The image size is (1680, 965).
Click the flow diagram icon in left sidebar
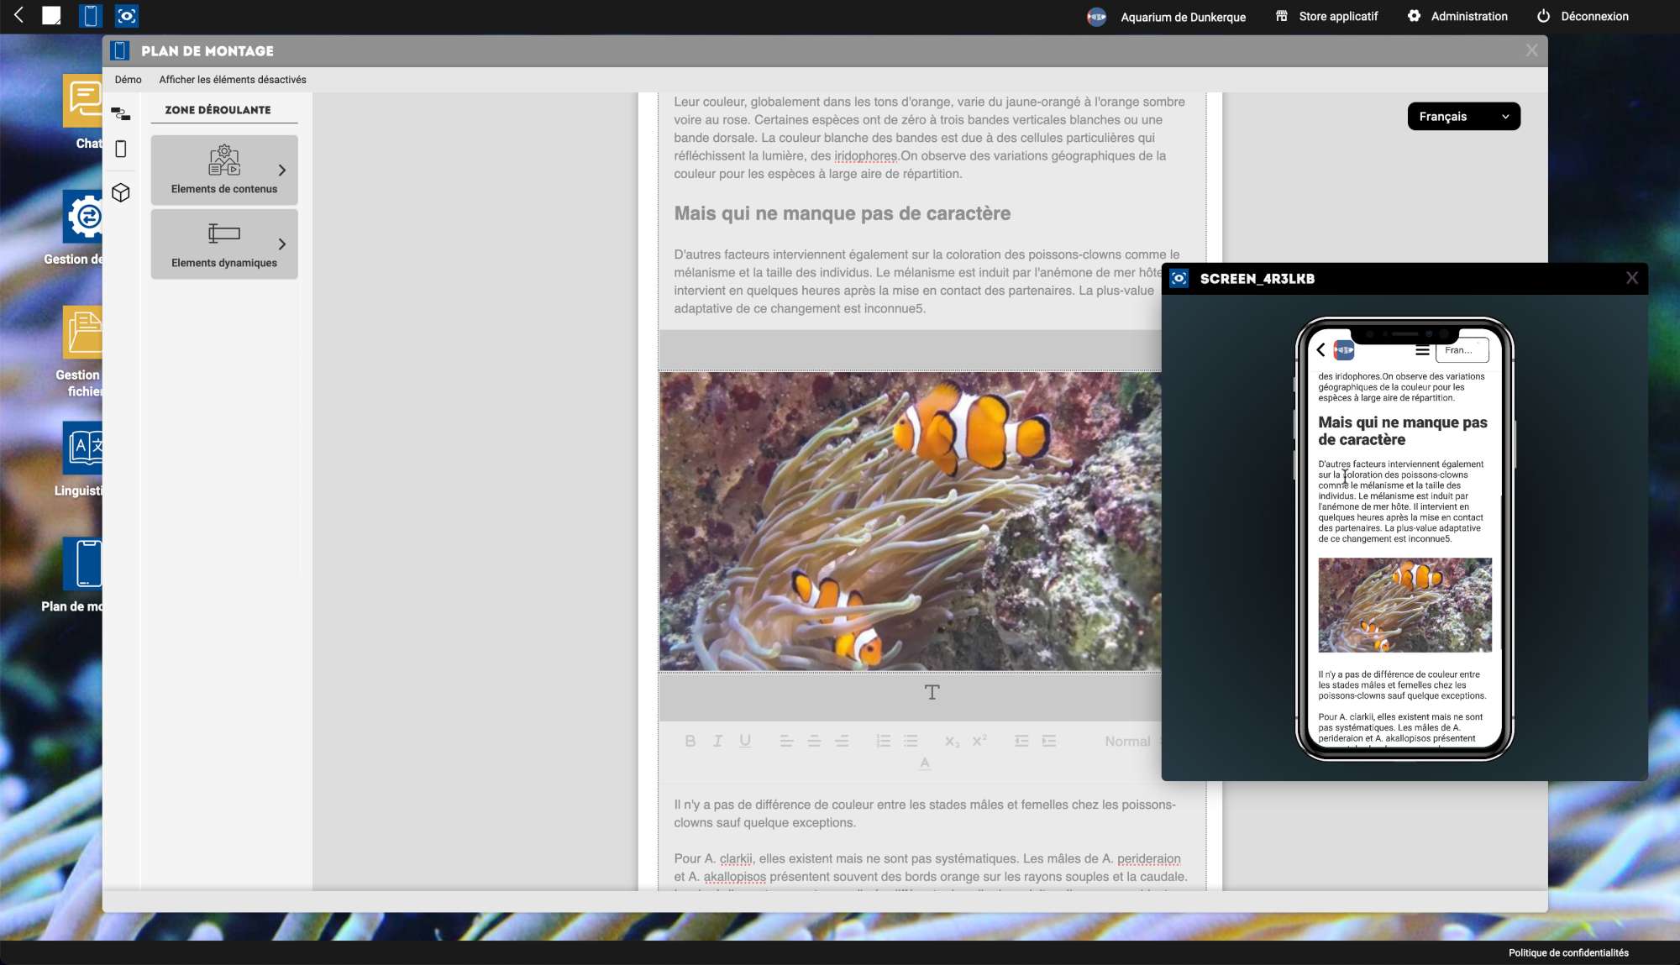tap(121, 113)
